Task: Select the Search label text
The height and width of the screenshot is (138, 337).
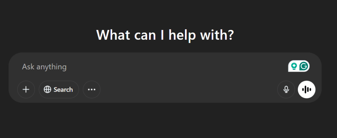Action: [x=63, y=89]
